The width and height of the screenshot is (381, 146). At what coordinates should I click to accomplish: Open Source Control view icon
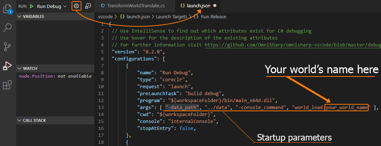tap(7, 46)
